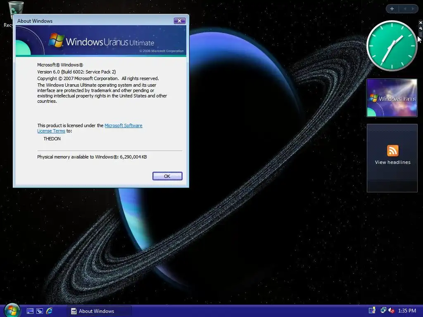
Task: Click the analog clock gadget face
Action: tap(392, 46)
